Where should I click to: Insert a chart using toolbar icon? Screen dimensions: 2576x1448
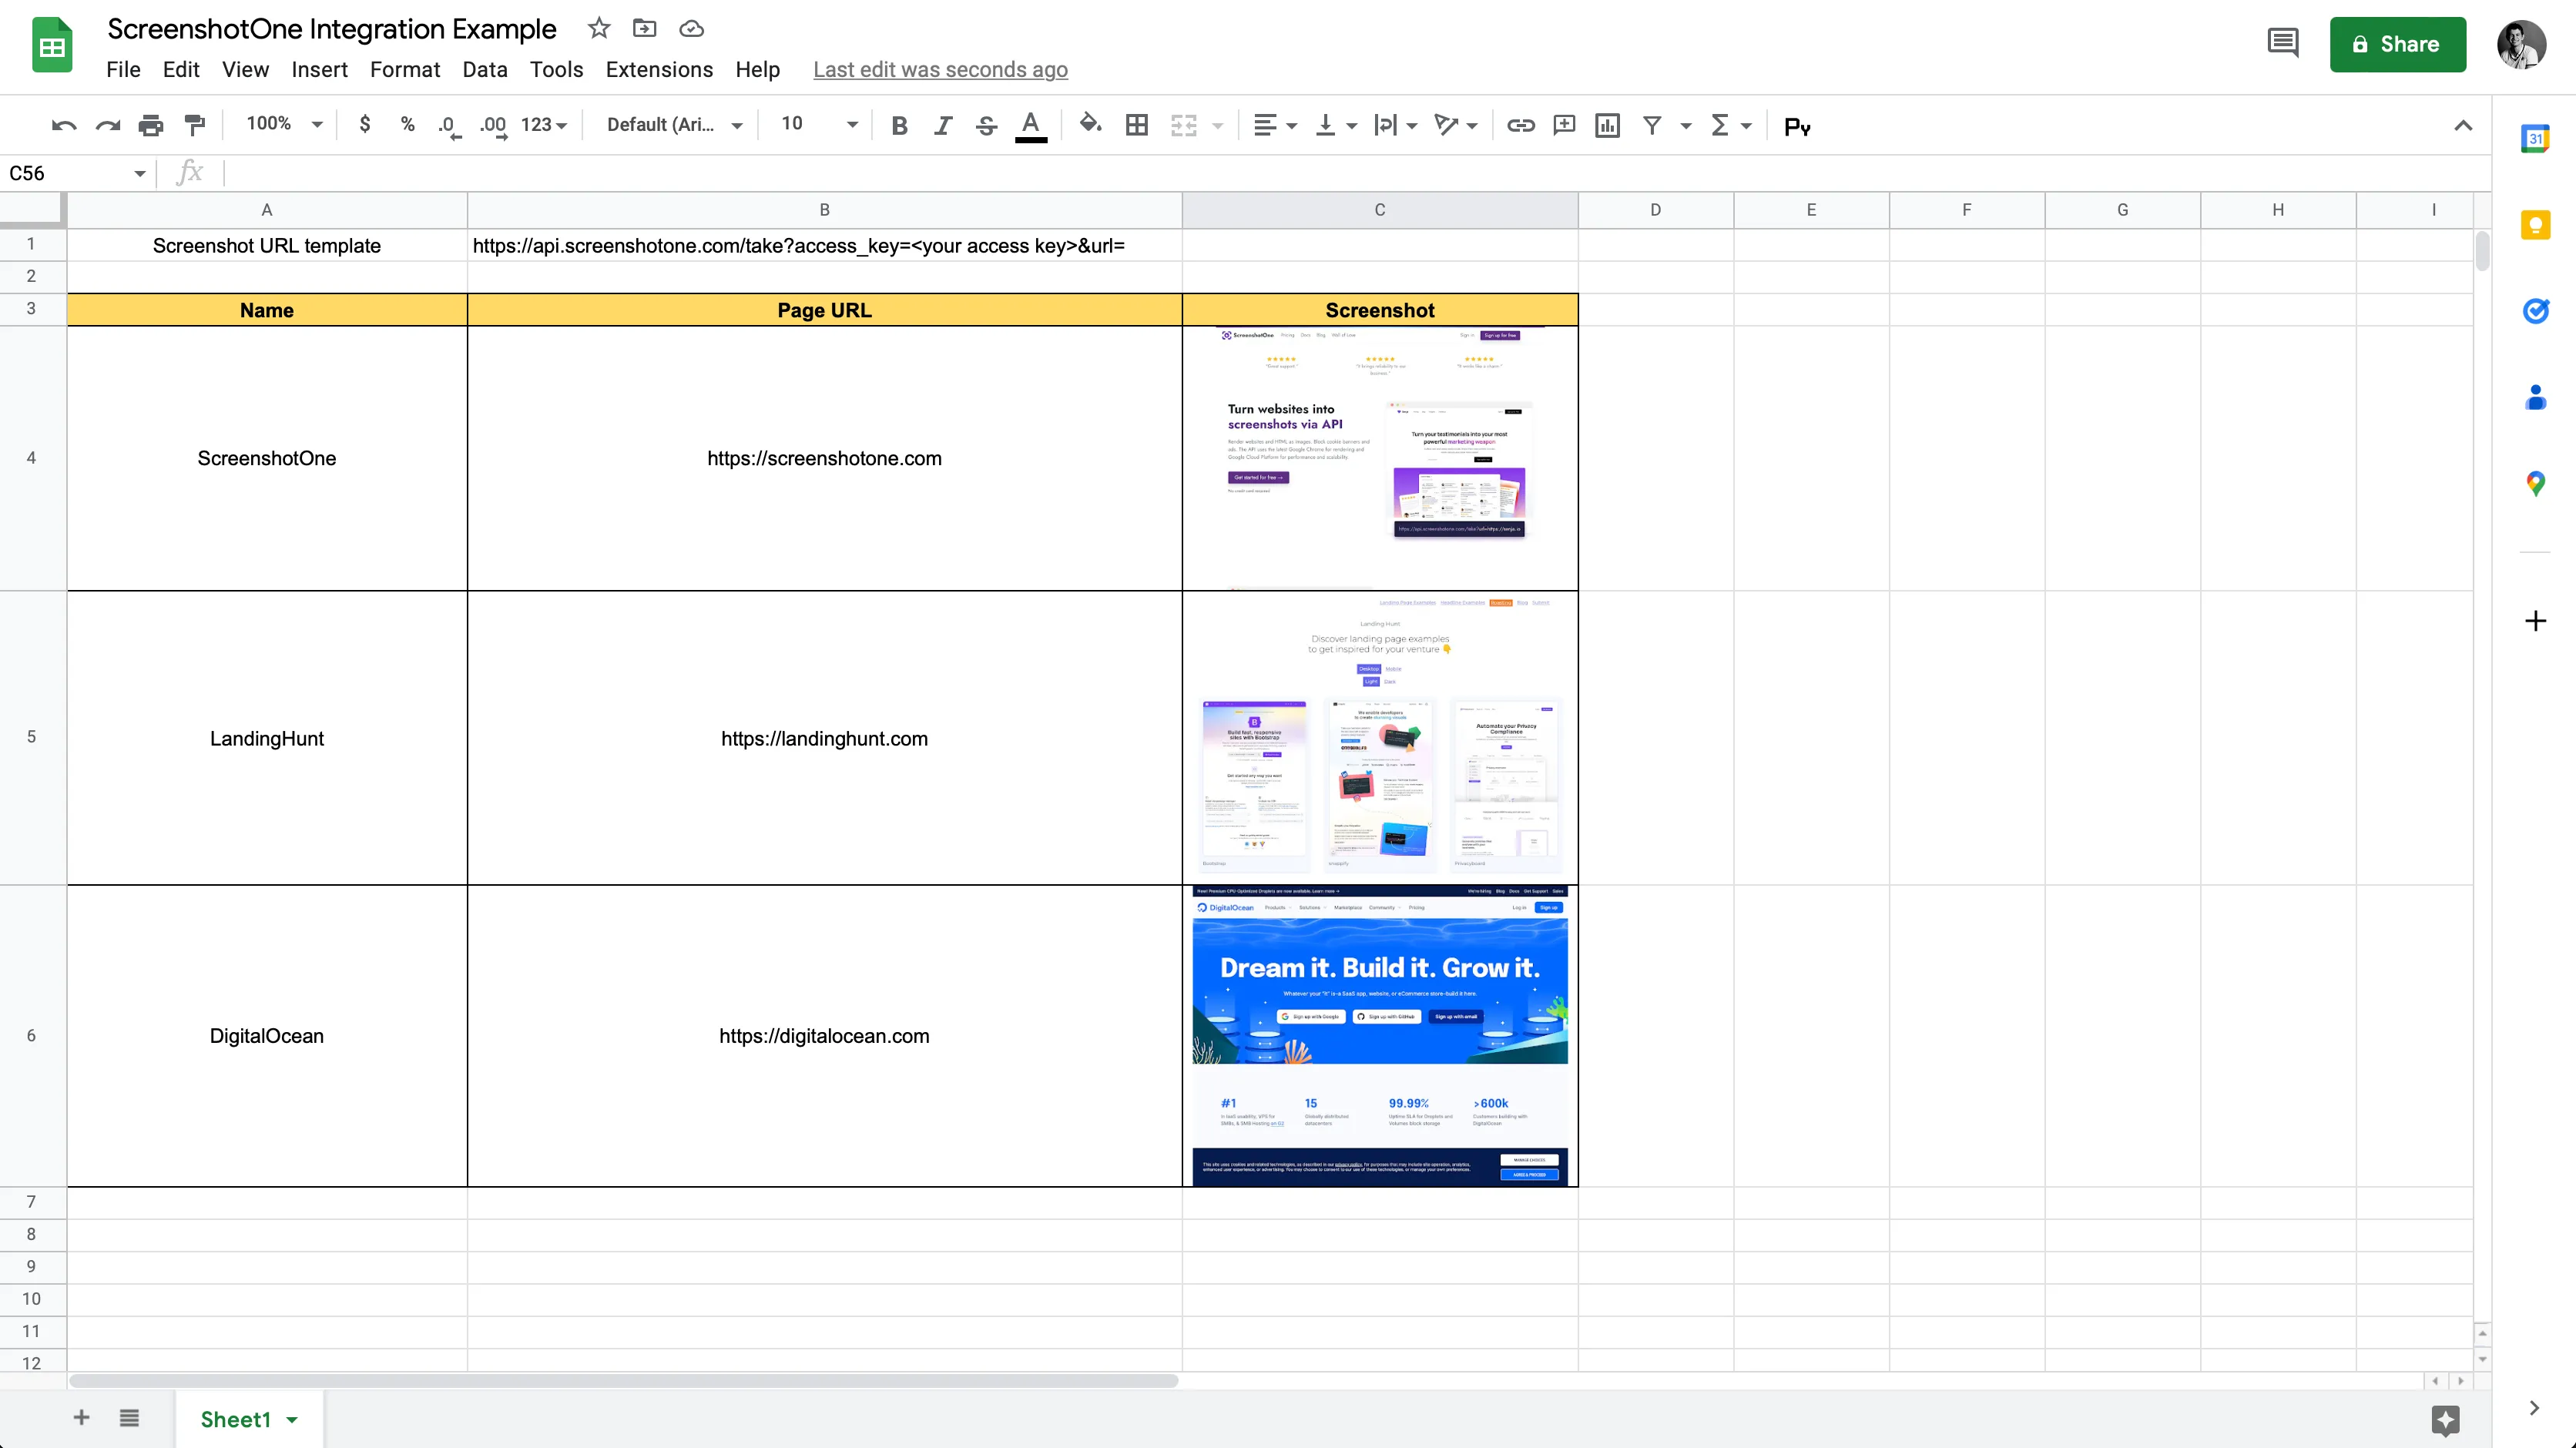tap(1607, 125)
